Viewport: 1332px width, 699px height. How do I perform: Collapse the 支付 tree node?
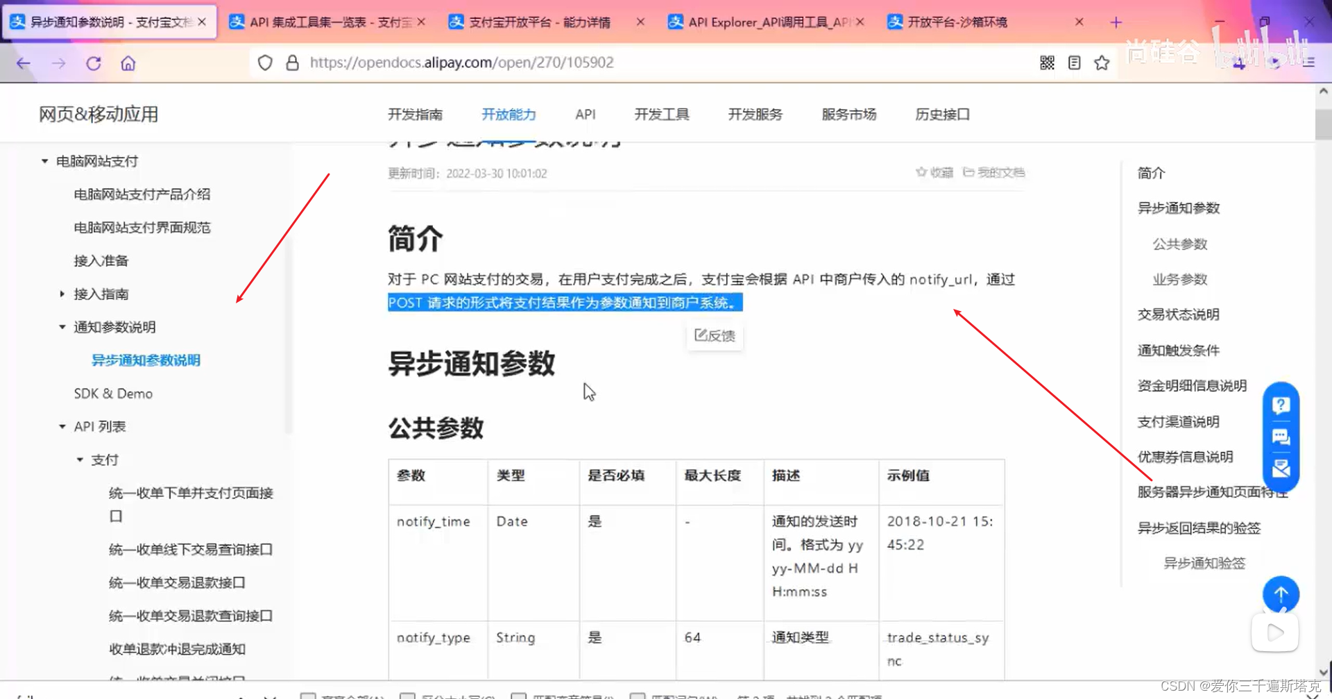pyautogui.click(x=79, y=460)
